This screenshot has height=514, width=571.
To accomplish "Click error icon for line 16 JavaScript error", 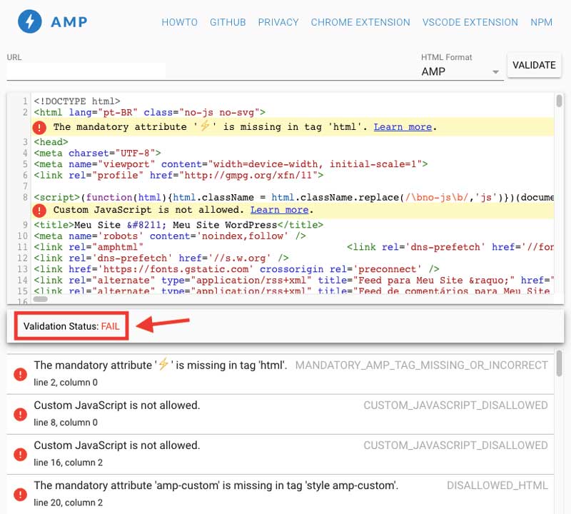I will (21, 453).
